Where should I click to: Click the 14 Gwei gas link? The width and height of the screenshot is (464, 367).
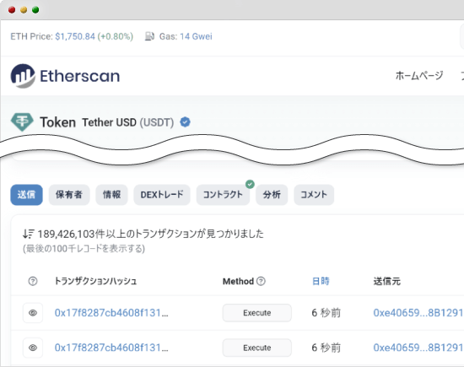(196, 36)
